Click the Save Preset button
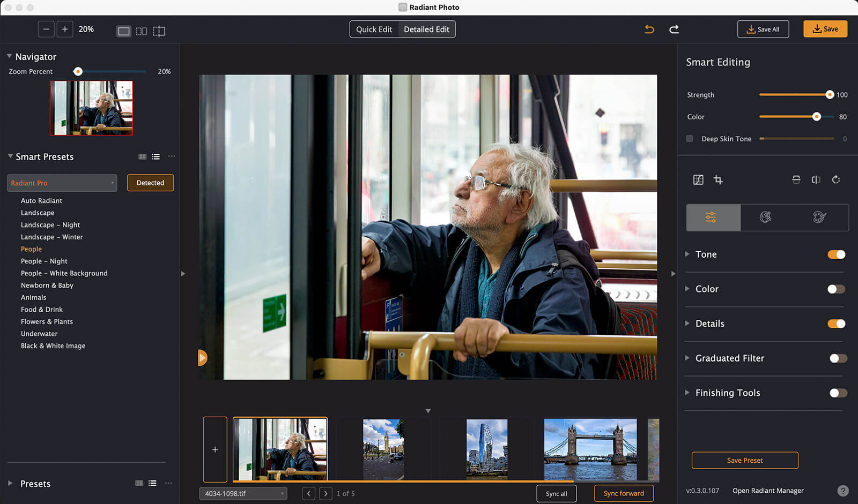Screen dimensions: 858x504 744,461
